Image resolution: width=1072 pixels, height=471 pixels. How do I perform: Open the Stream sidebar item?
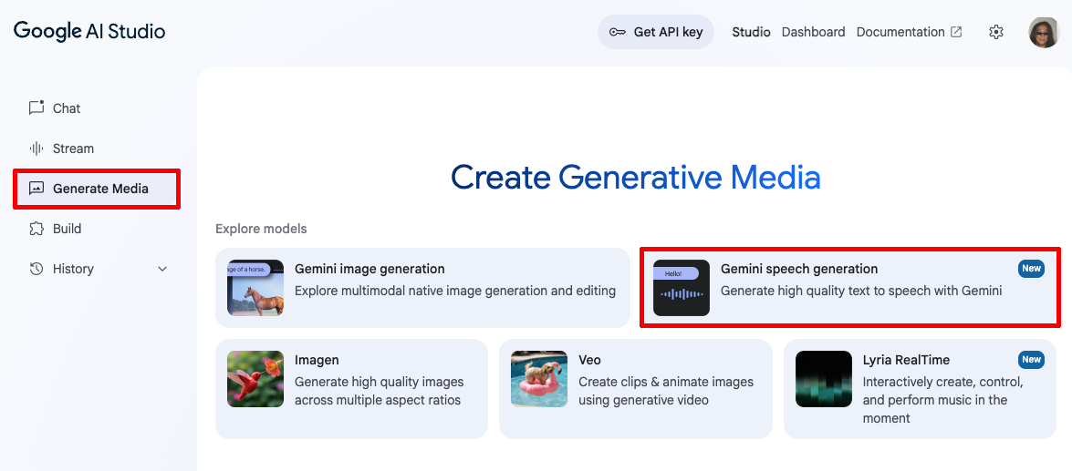(97, 148)
